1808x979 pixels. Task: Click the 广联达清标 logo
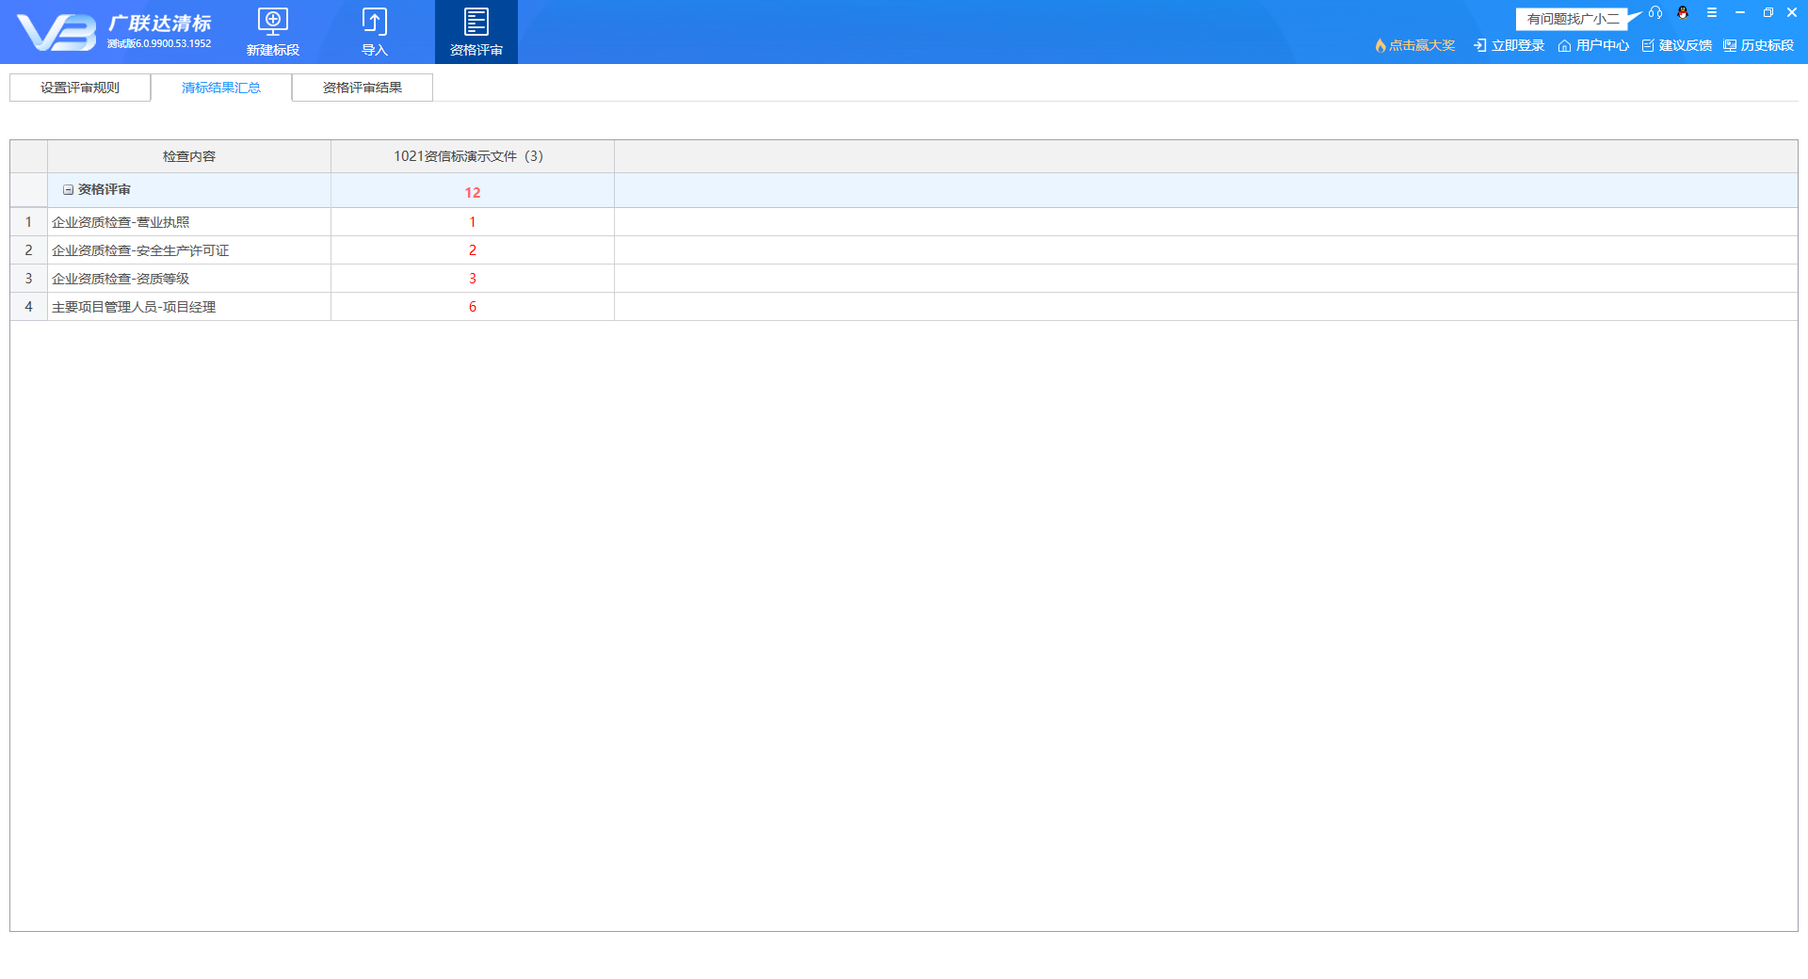click(114, 32)
